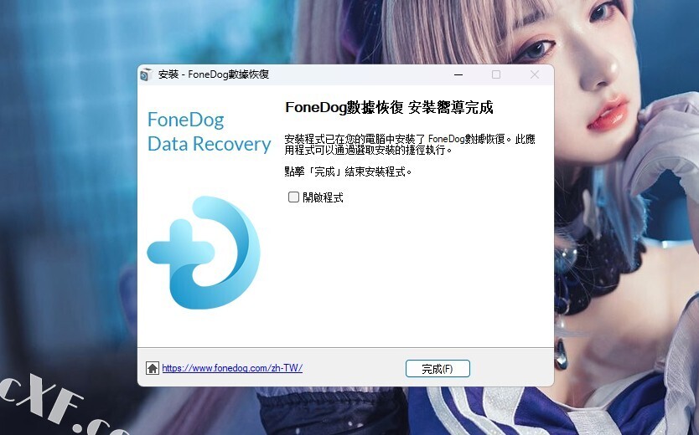Click the window title 安裝 - FoneDog數據恢復

pos(214,74)
